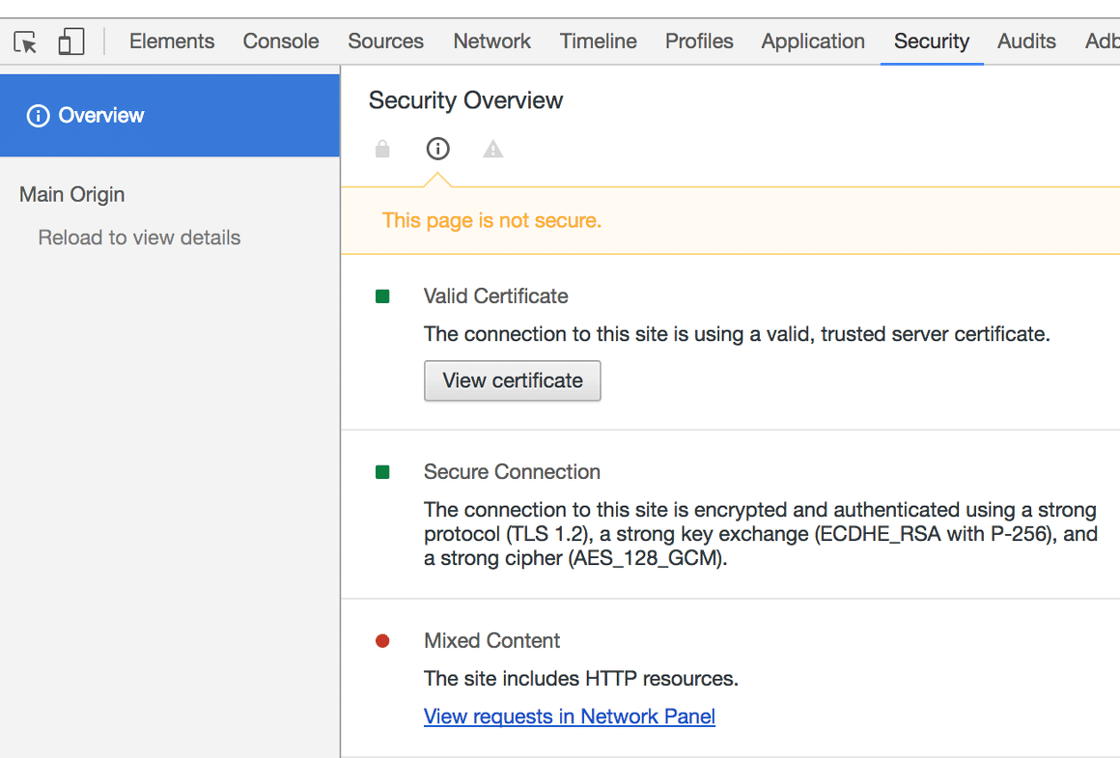The image size is (1120, 758).
Task: Open the Audits tab
Action: (x=1026, y=42)
